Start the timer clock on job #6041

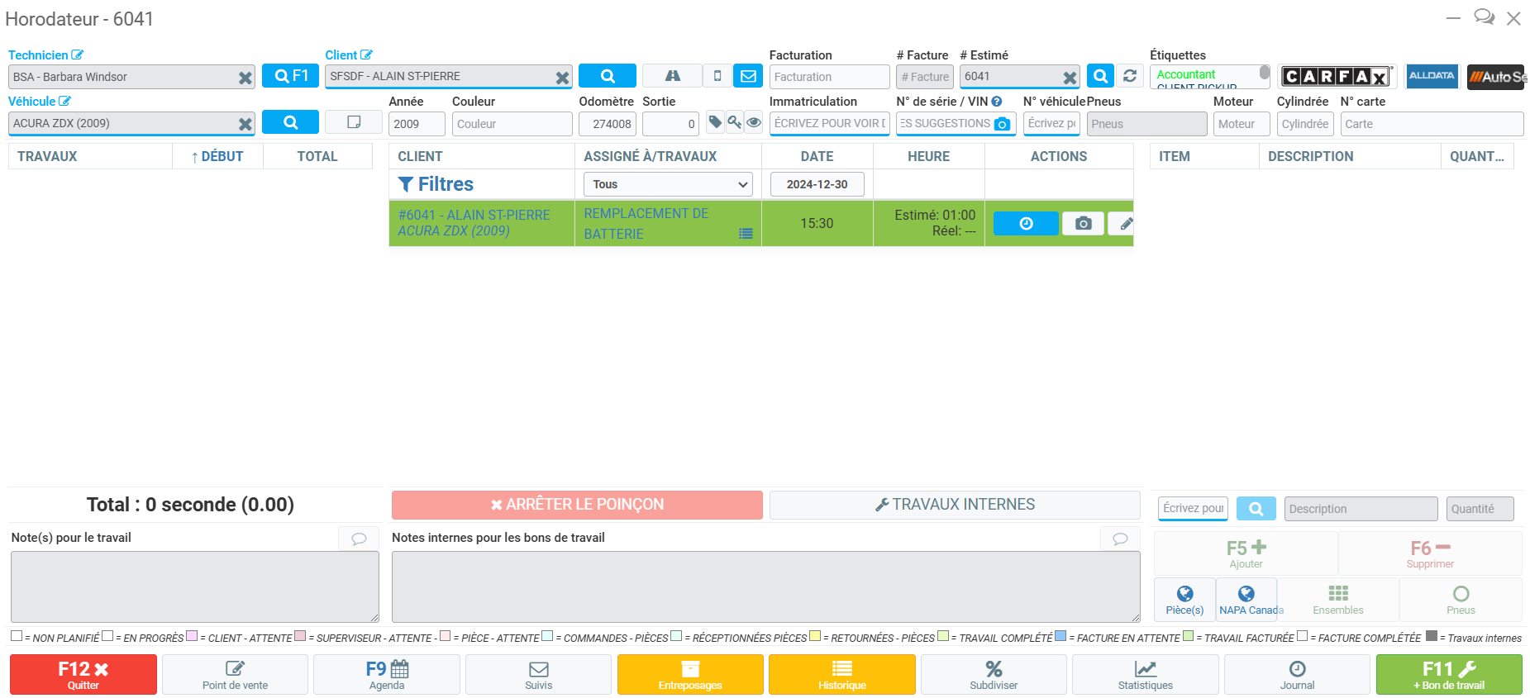[x=1025, y=224]
